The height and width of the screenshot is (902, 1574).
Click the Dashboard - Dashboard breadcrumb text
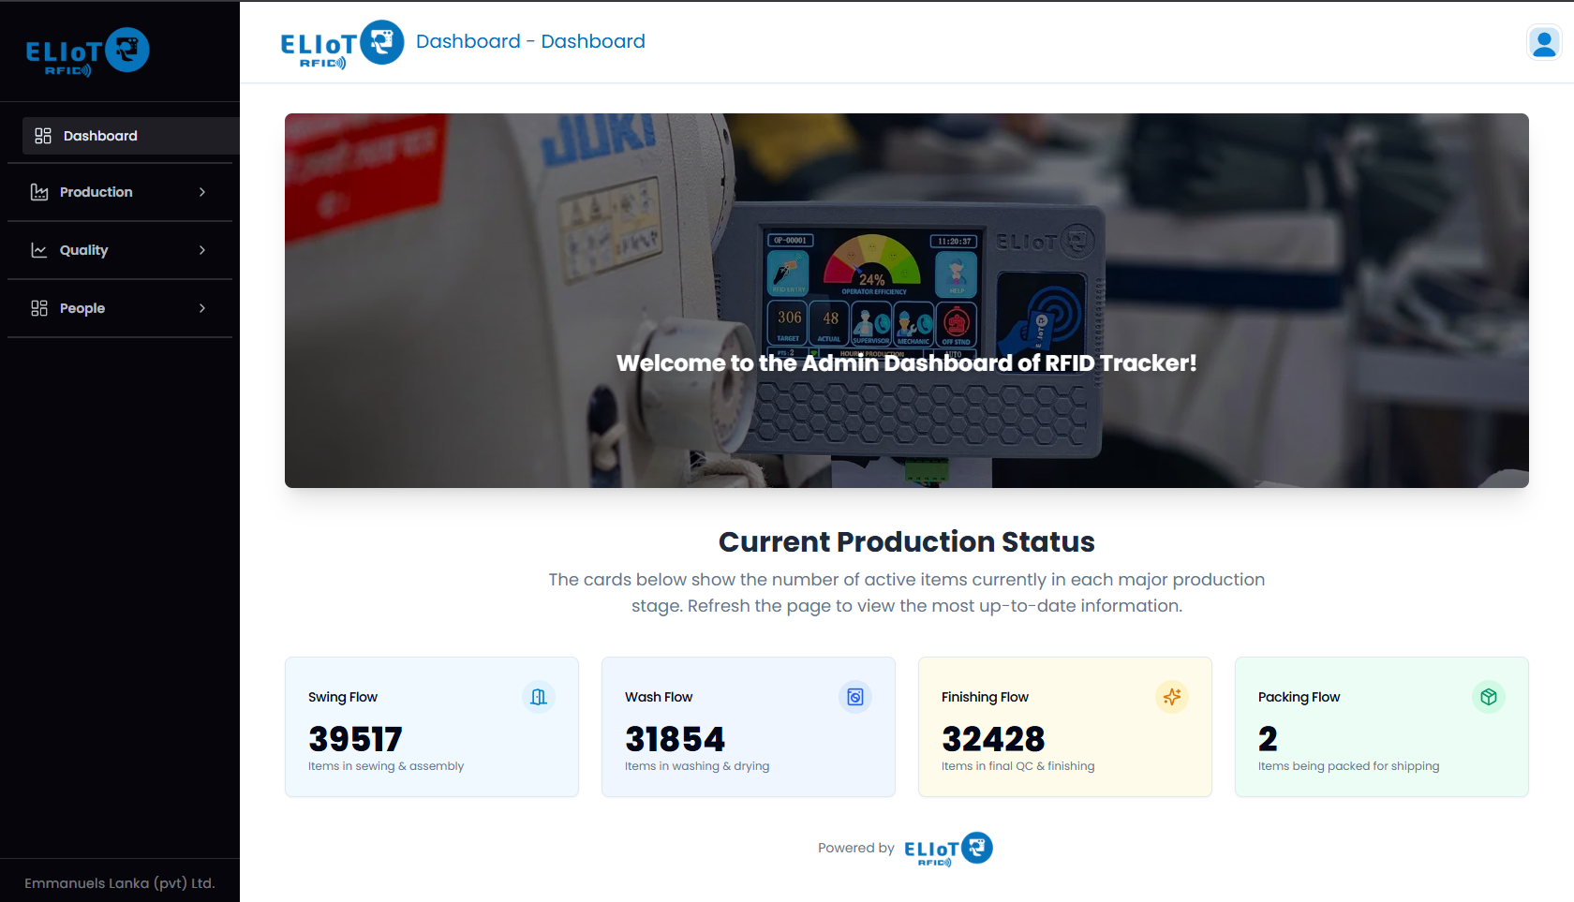point(530,41)
